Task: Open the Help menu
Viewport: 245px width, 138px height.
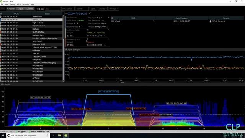Action: pos(33,5)
